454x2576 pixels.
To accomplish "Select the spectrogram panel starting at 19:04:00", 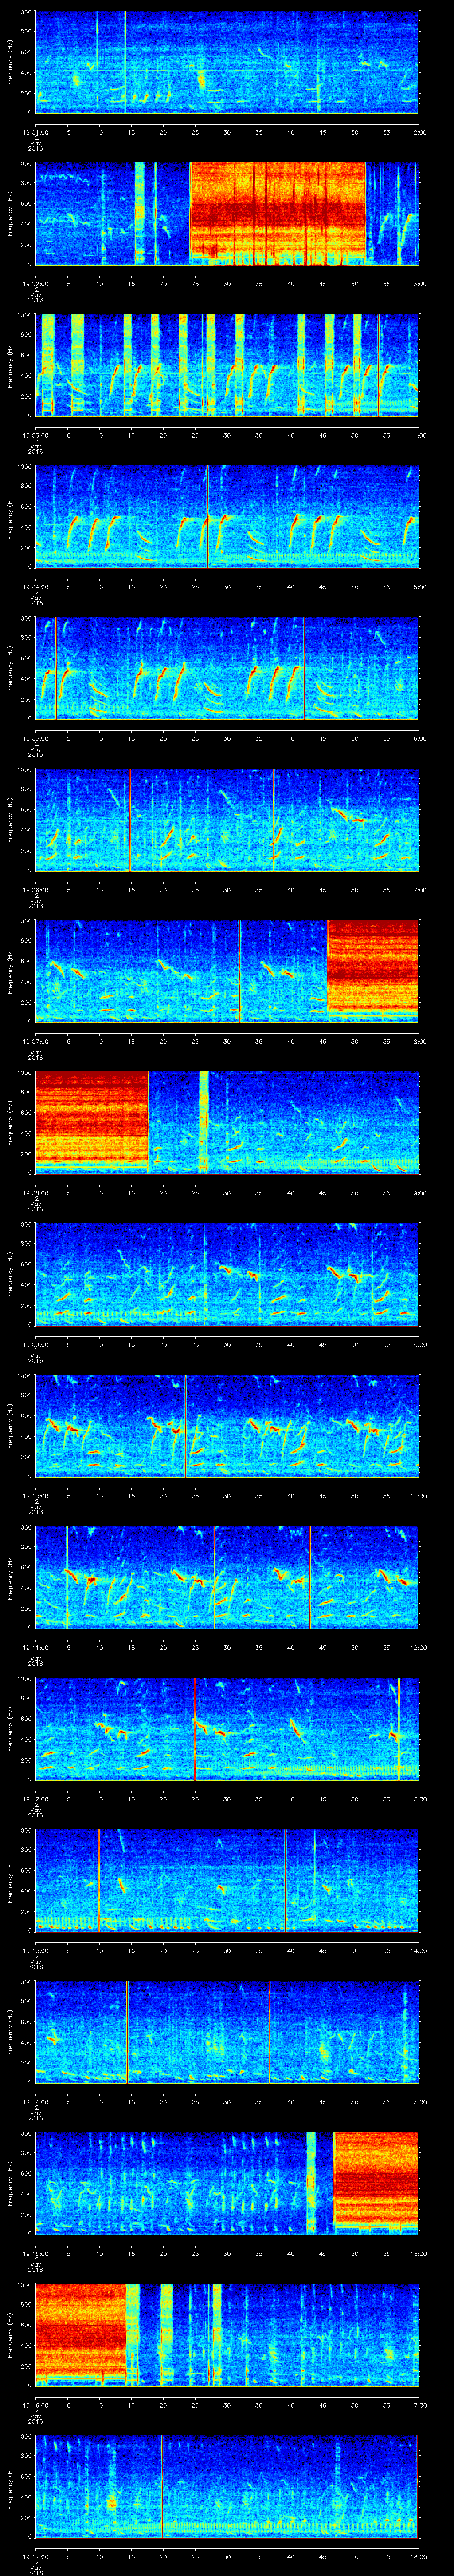I will (x=227, y=516).
